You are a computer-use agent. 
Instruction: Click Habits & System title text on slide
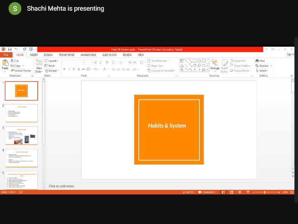click(x=167, y=126)
